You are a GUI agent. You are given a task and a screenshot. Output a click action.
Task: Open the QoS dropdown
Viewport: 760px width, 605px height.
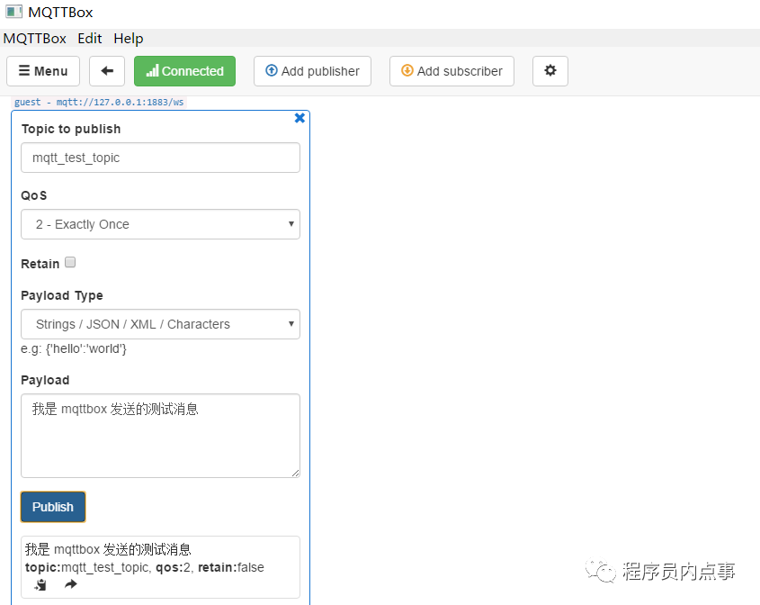160,223
